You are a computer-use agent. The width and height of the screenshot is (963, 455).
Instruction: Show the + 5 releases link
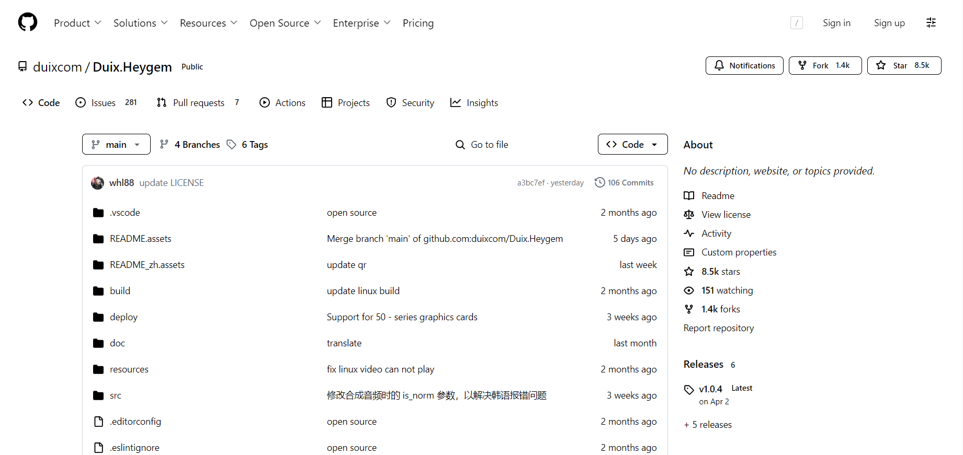pyautogui.click(x=708, y=425)
